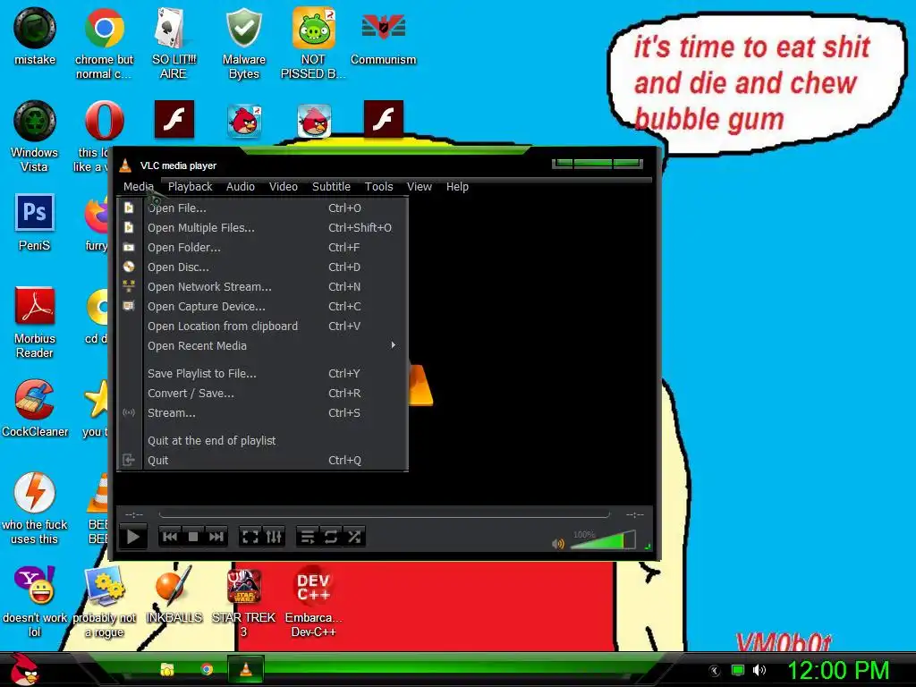Open the View menu
916x687 pixels.
point(419,186)
